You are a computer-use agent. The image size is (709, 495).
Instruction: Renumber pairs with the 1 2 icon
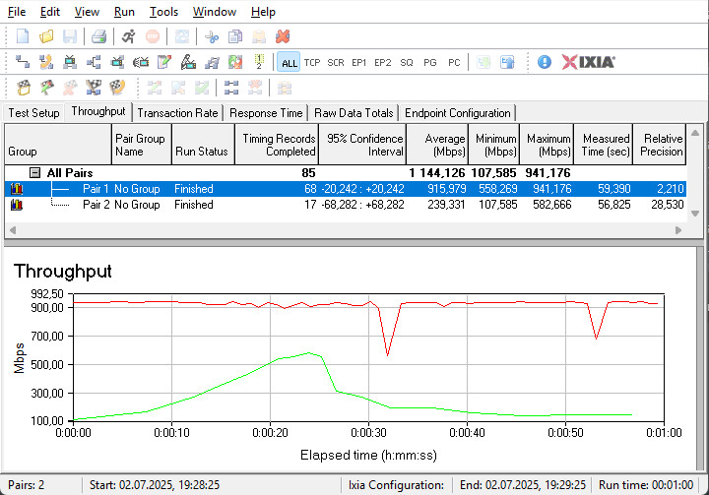pos(259,62)
